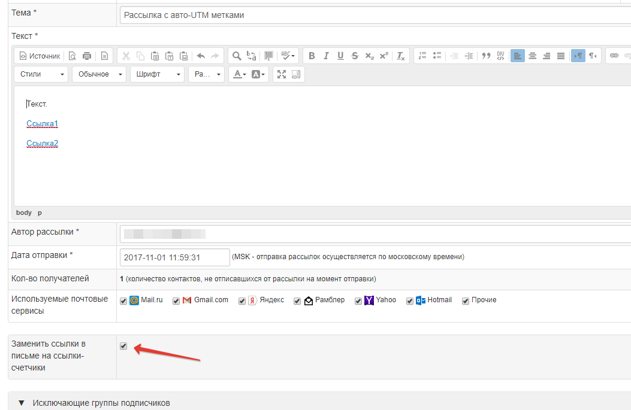The image size is (631, 410).
Task: Open the text color picker
Action: tap(240, 74)
